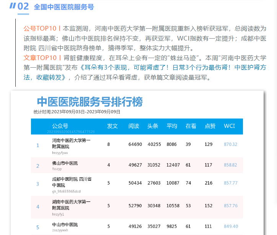
Task: Click the 阅读 column header
Action: (x=134, y=126)
